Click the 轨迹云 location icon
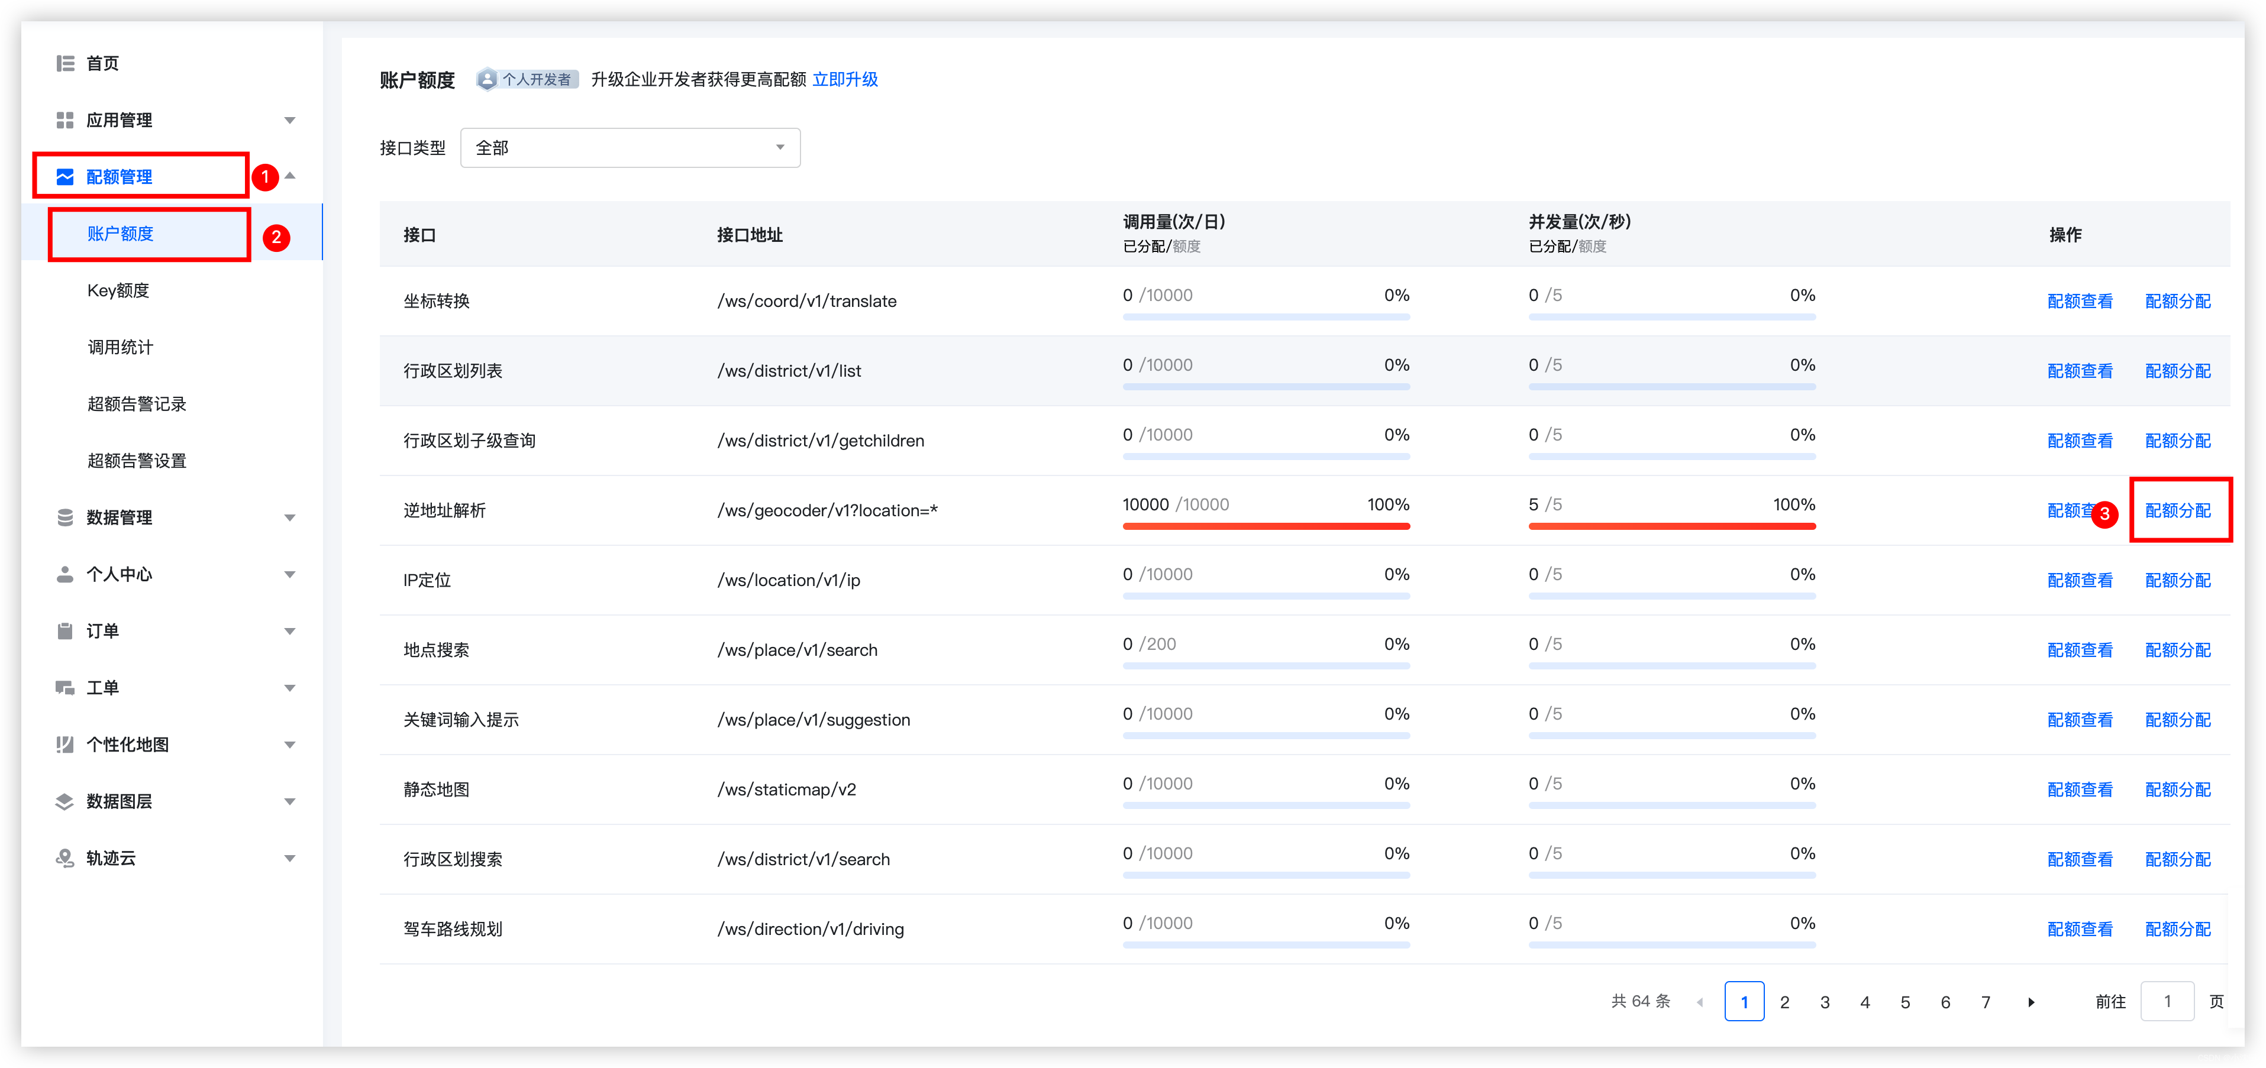 point(65,859)
